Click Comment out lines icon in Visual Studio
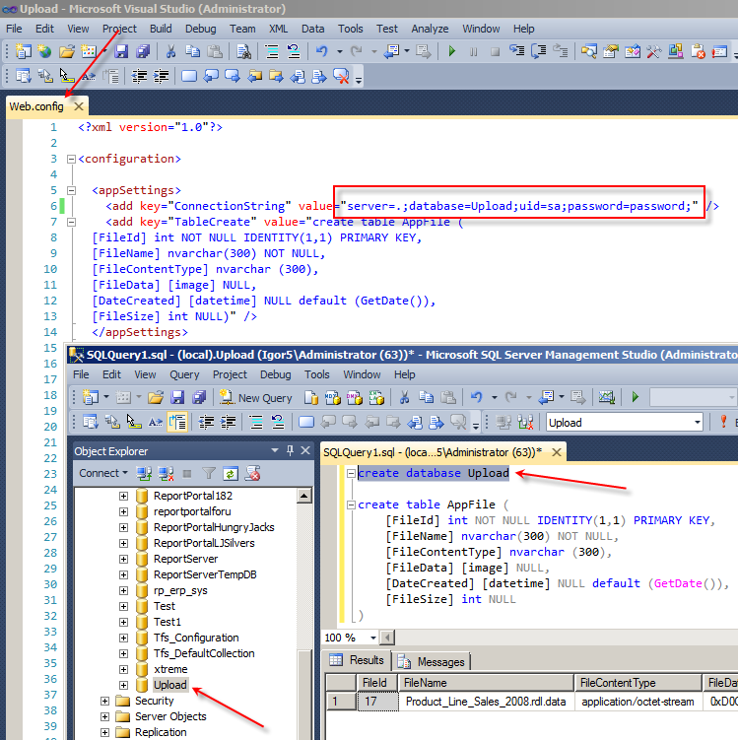The width and height of the screenshot is (738, 740). pos(271,51)
